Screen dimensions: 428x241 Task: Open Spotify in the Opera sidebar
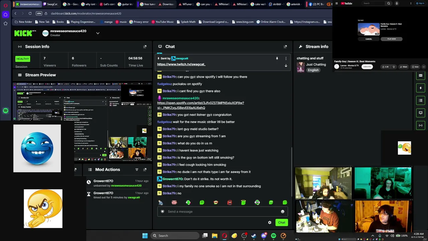click(x=5, y=111)
